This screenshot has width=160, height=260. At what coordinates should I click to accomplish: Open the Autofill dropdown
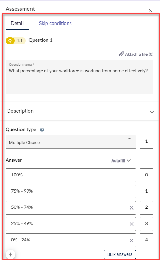pos(121,161)
